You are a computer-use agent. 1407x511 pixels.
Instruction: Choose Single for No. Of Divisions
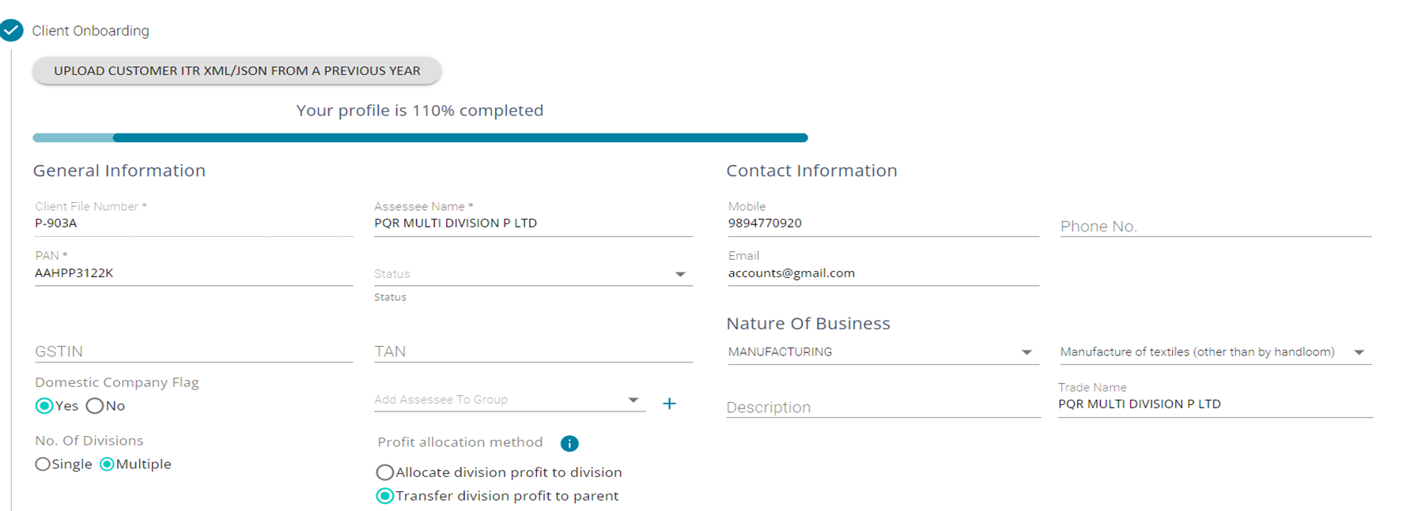coord(43,464)
